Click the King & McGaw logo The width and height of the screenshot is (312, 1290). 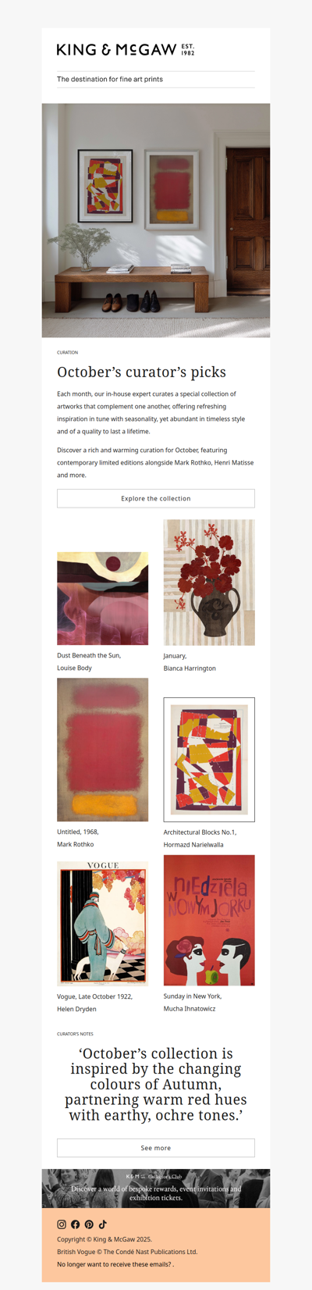pyautogui.click(x=126, y=50)
